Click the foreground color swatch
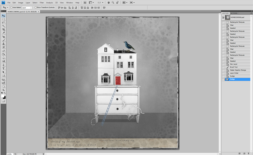253x155 pixels. coord(3,95)
